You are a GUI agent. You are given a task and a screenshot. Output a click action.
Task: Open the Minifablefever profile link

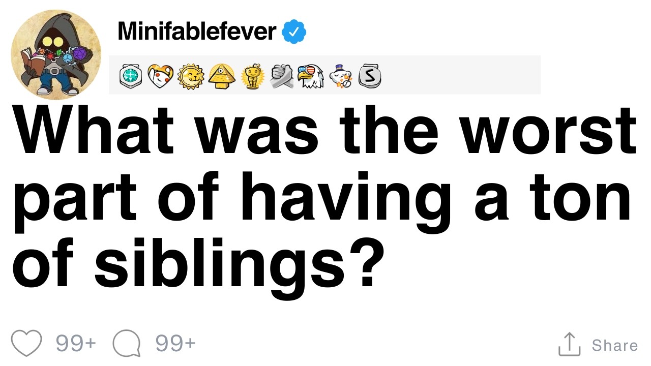coord(196,32)
